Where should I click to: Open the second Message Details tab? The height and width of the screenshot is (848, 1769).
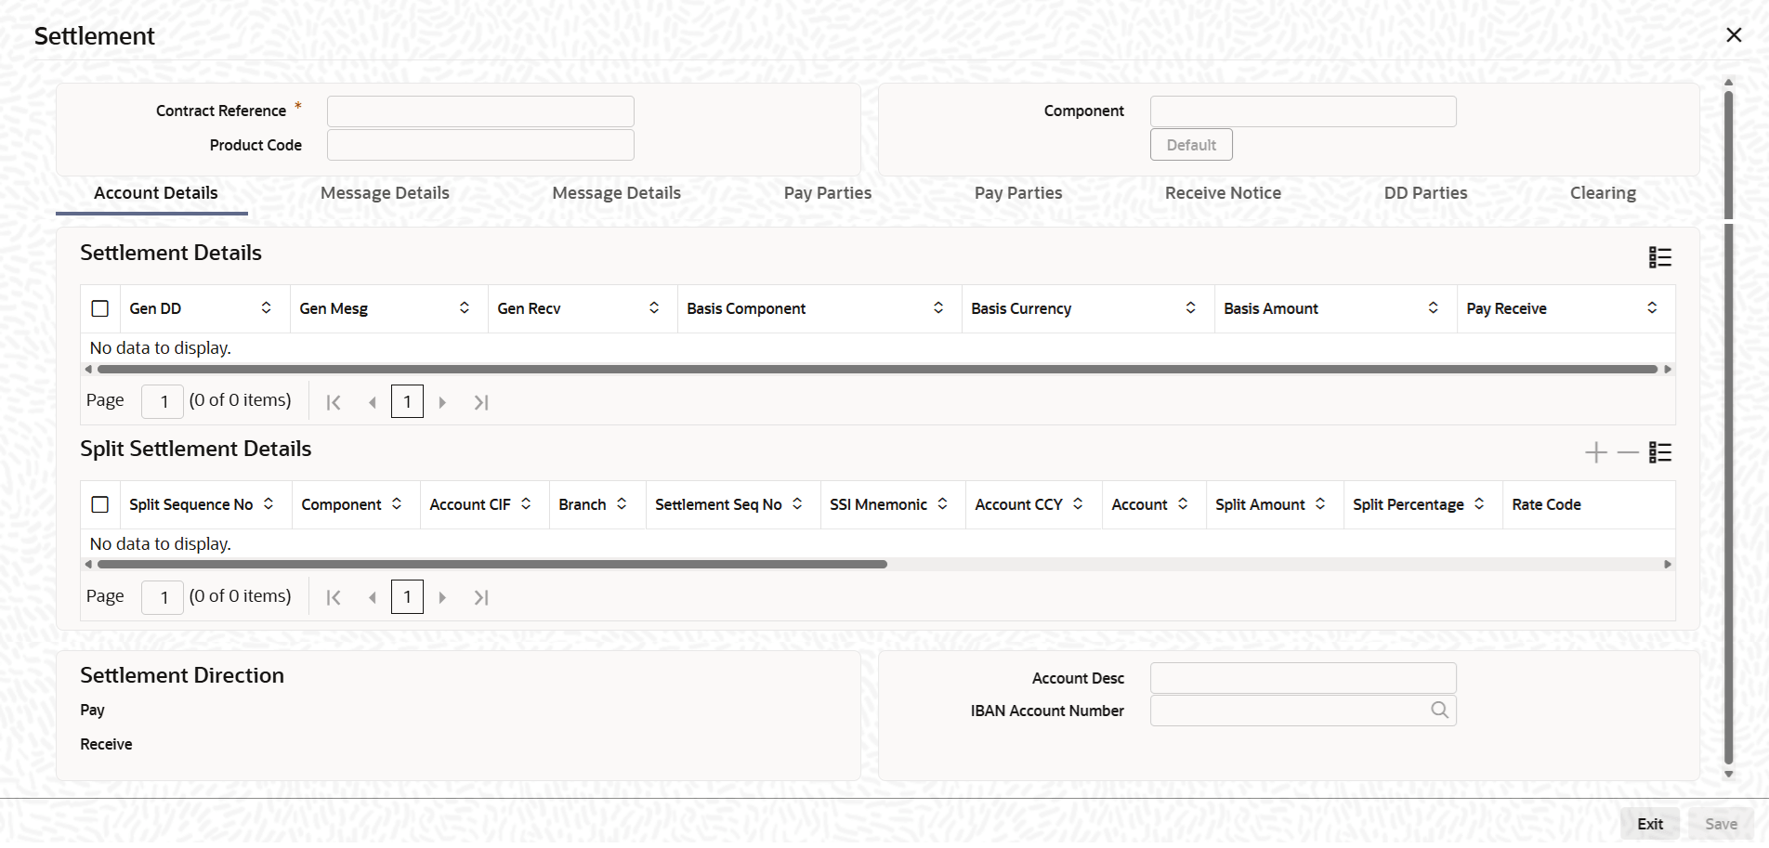click(x=617, y=193)
